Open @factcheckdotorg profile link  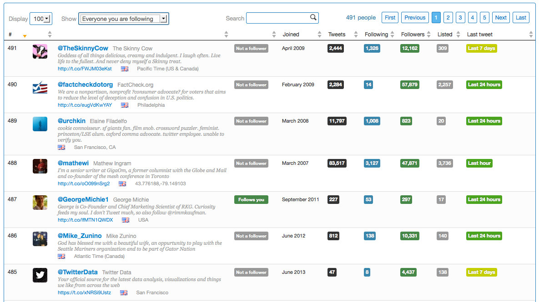tap(85, 84)
